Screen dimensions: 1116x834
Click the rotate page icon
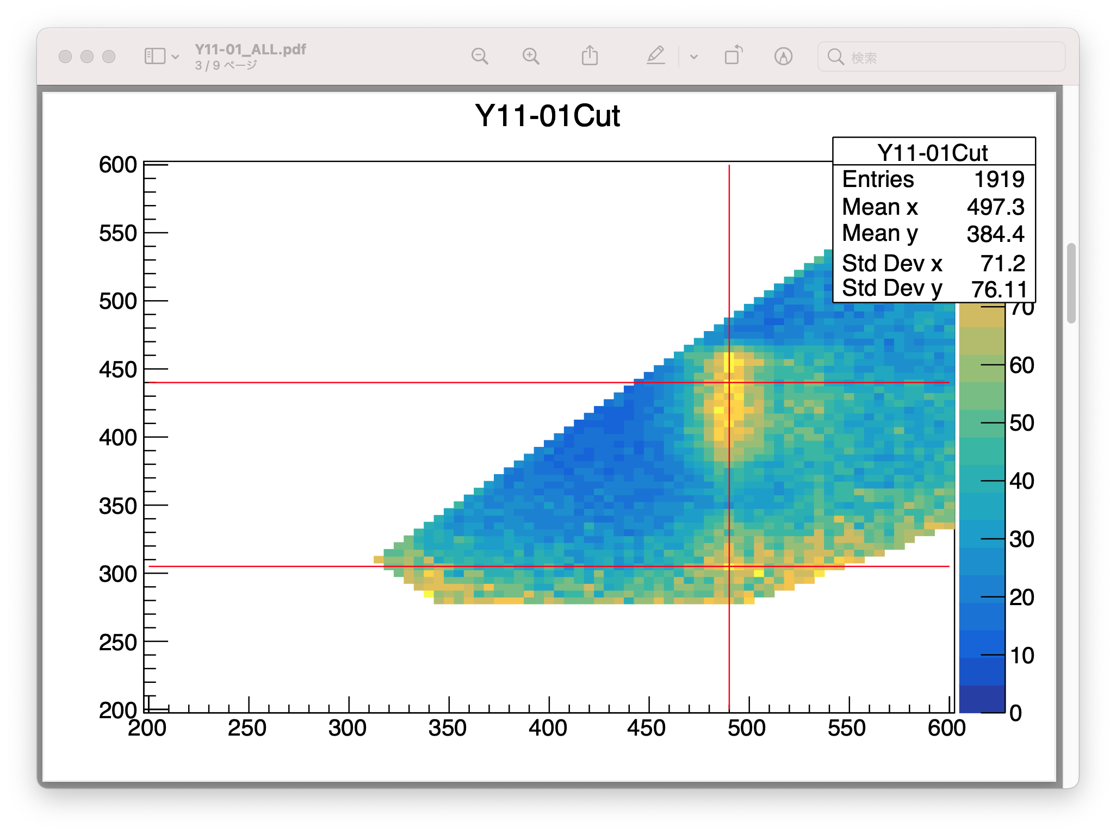733,55
